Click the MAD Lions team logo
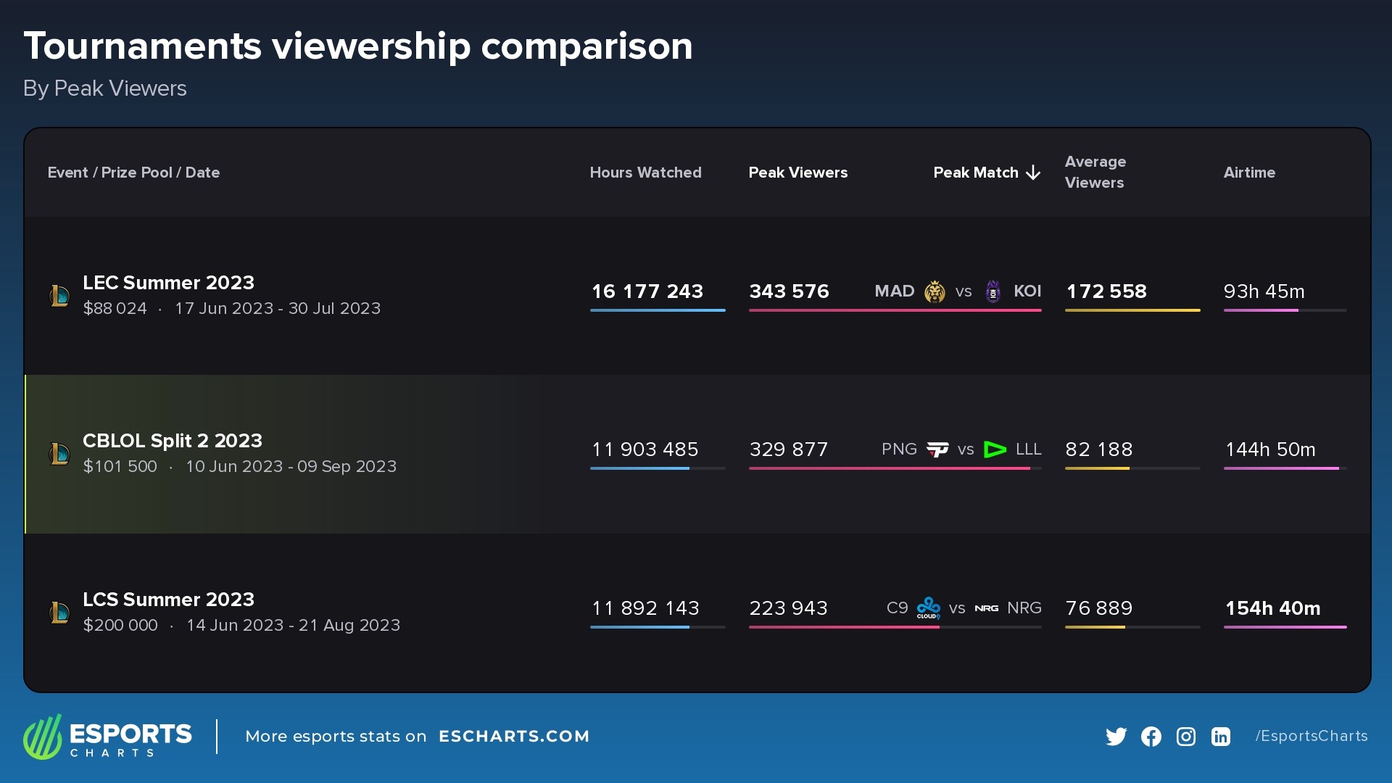The width and height of the screenshot is (1392, 783). pyautogui.click(x=935, y=291)
